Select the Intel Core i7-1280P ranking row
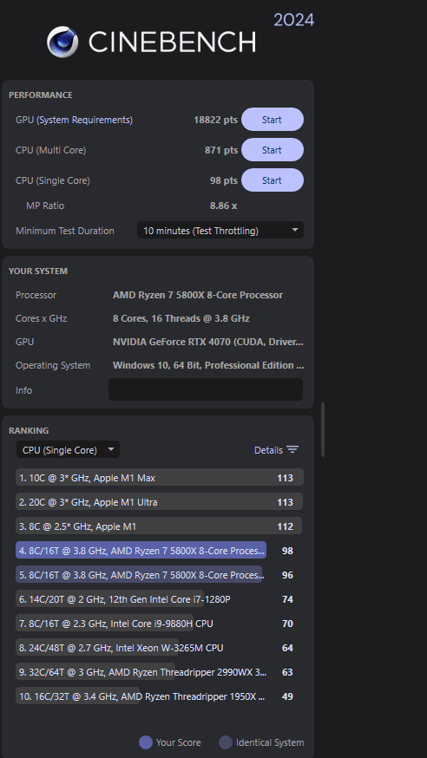 click(x=160, y=599)
